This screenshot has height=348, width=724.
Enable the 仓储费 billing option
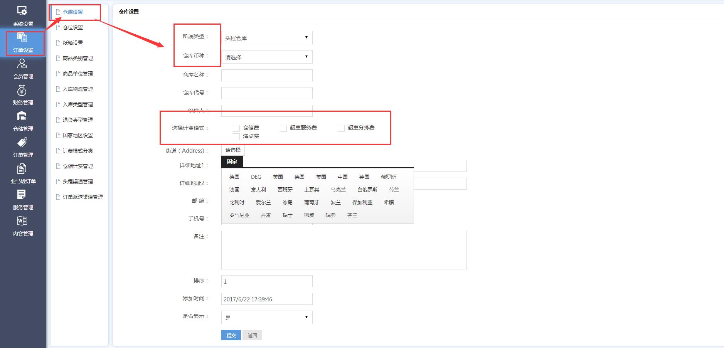tap(236, 128)
